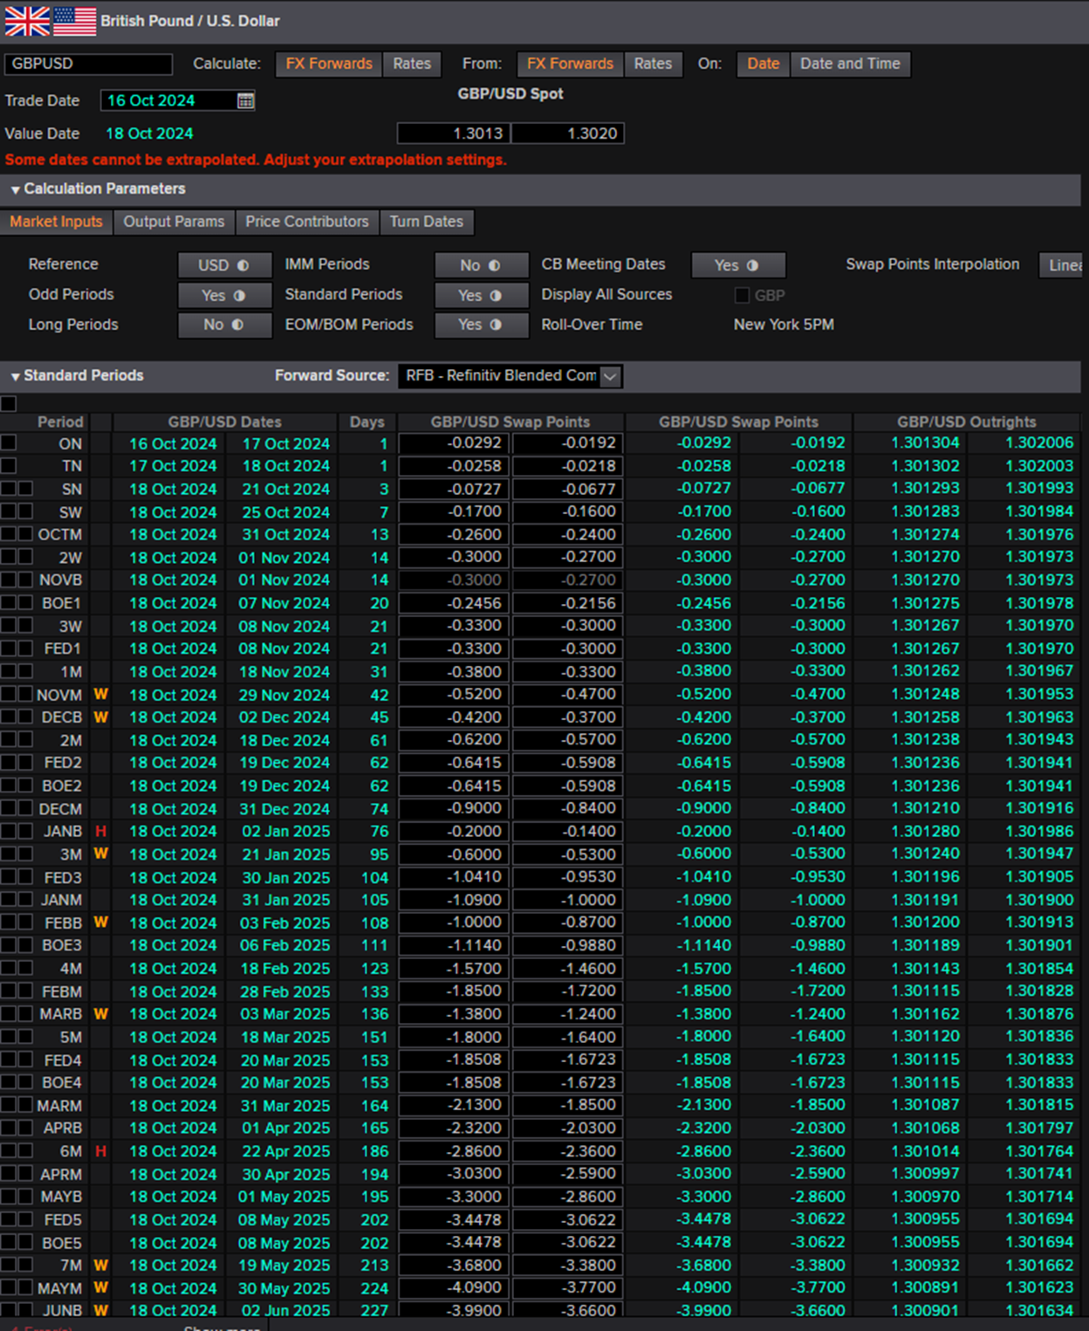The image size is (1089, 1331).
Task: Click the GBPUSD currency pair input field
Action: coord(88,64)
